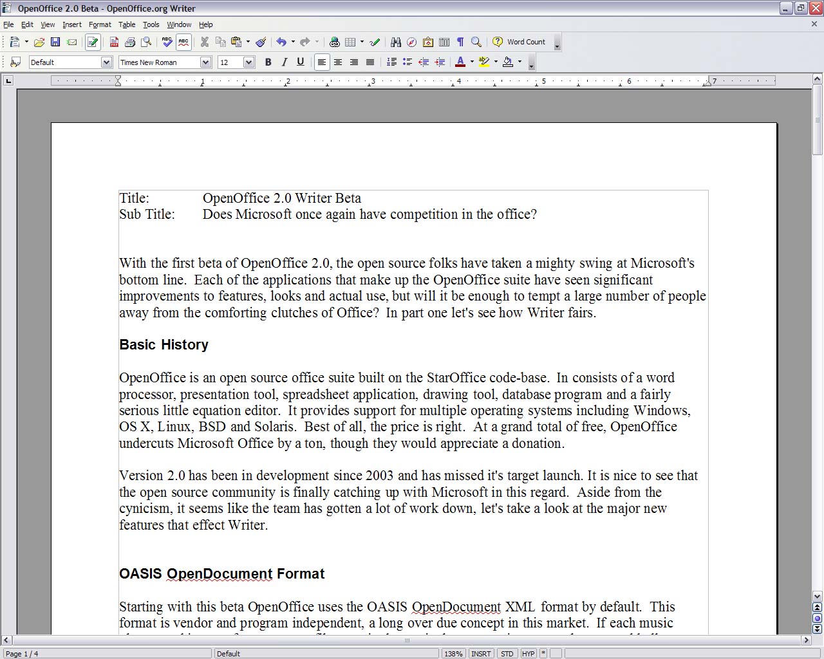Toggle Nonprinting Characters paragraph mark
The width and height of the screenshot is (824, 659).
point(460,42)
